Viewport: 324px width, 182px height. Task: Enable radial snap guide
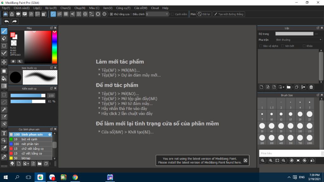pos(79,14)
